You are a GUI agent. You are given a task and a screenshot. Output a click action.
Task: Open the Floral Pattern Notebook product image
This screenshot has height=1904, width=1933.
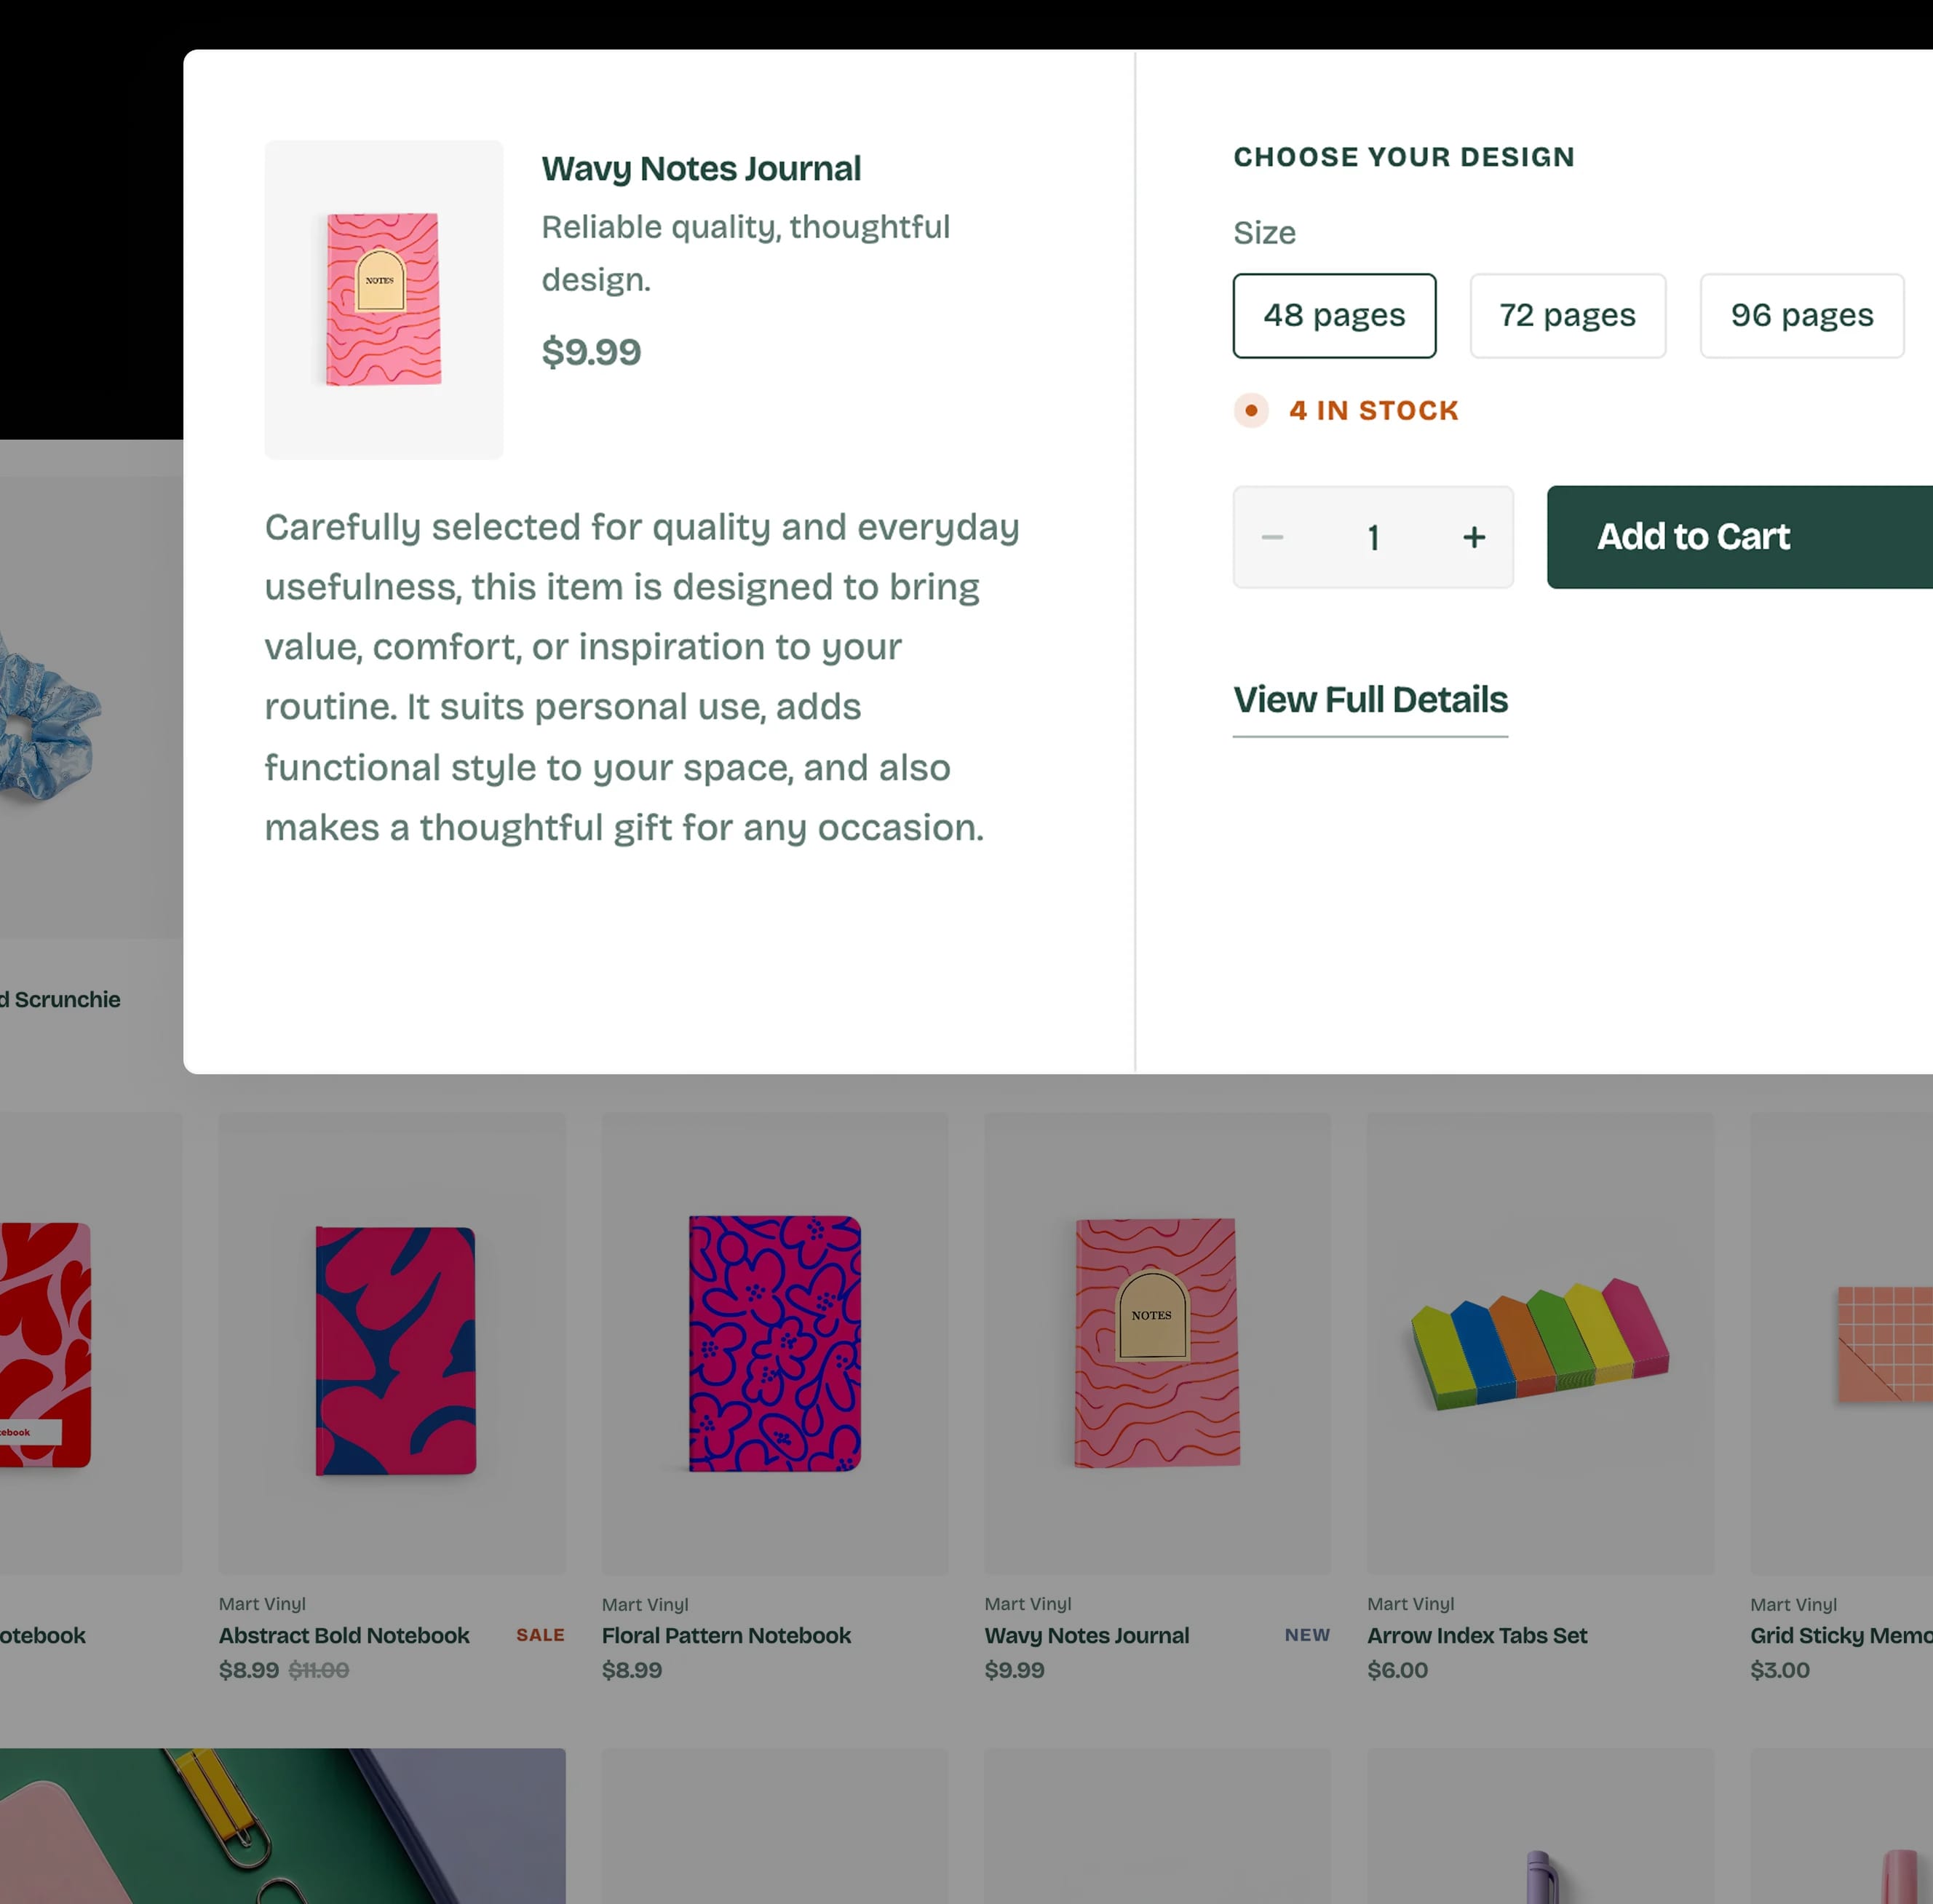[x=775, y=1344]
